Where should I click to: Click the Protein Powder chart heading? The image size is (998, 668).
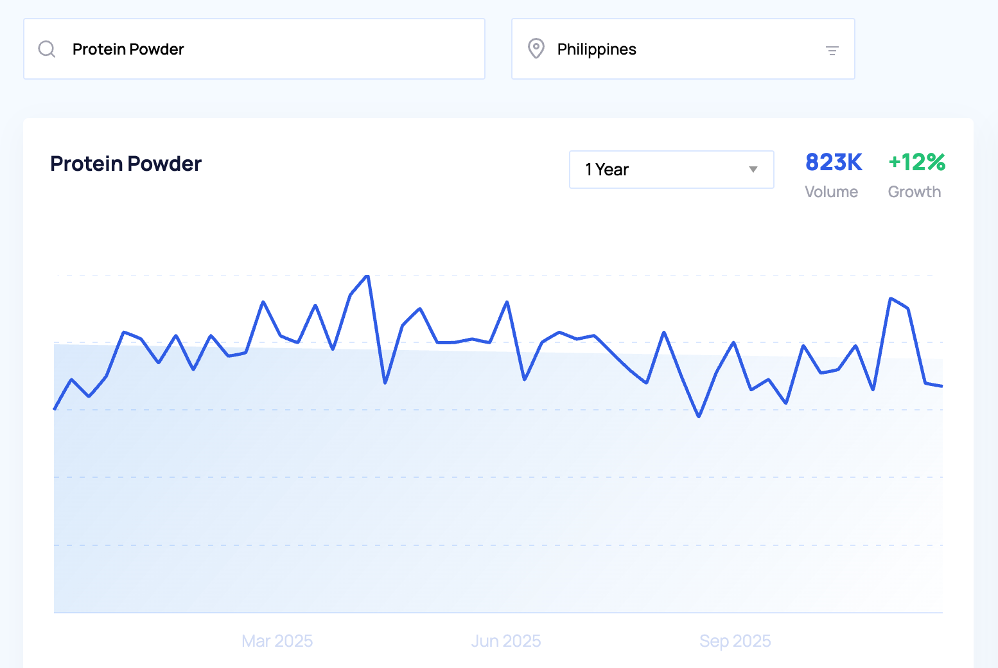[x=126, y=164]
